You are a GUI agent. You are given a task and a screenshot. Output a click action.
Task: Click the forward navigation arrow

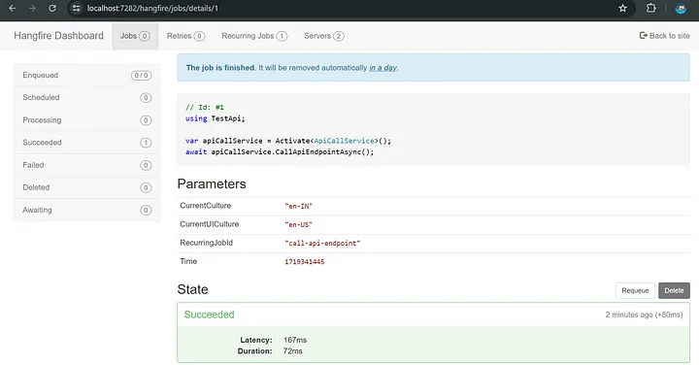point(32,8)
